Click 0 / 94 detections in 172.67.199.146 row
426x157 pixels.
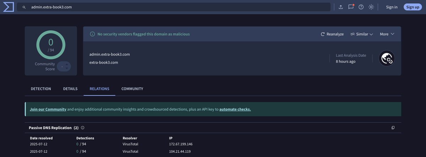click(81, 144)
